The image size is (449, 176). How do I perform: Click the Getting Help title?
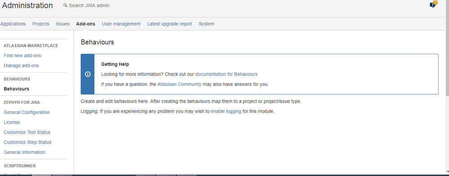tap(115, 64)
